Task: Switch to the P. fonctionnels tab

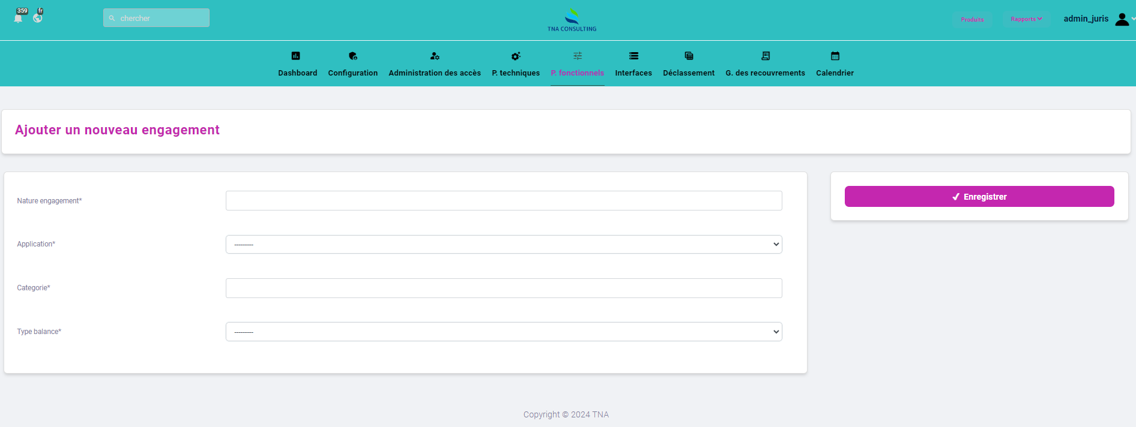Action: [x=578, y=73]
